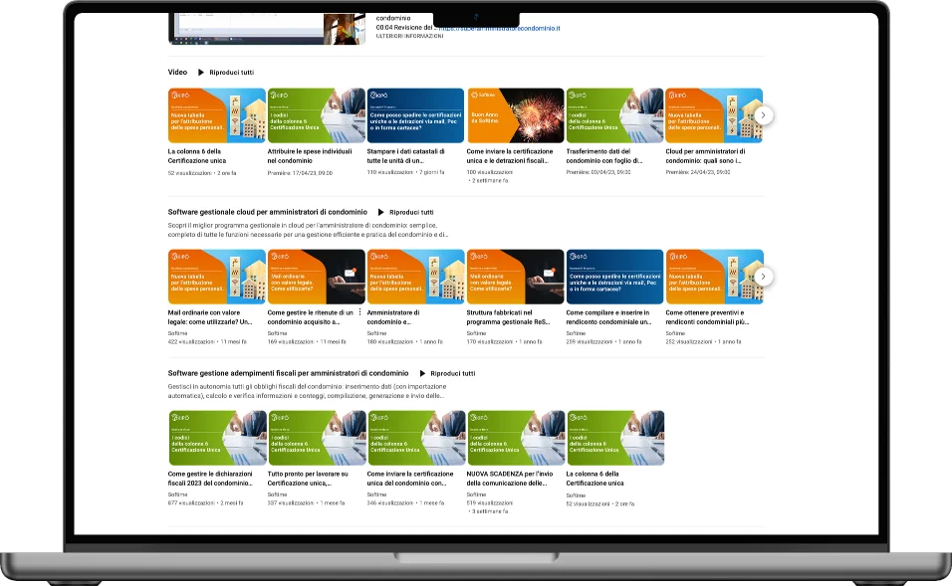Open the amministratorecondominio.it link
Screen dimensions: 952x586
(499, 29)
